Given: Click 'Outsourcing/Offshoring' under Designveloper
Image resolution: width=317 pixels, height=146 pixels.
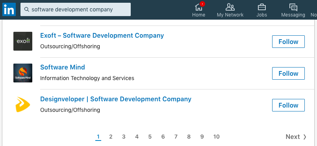Looking at the screenshot, I should click(x=70, y=110).
